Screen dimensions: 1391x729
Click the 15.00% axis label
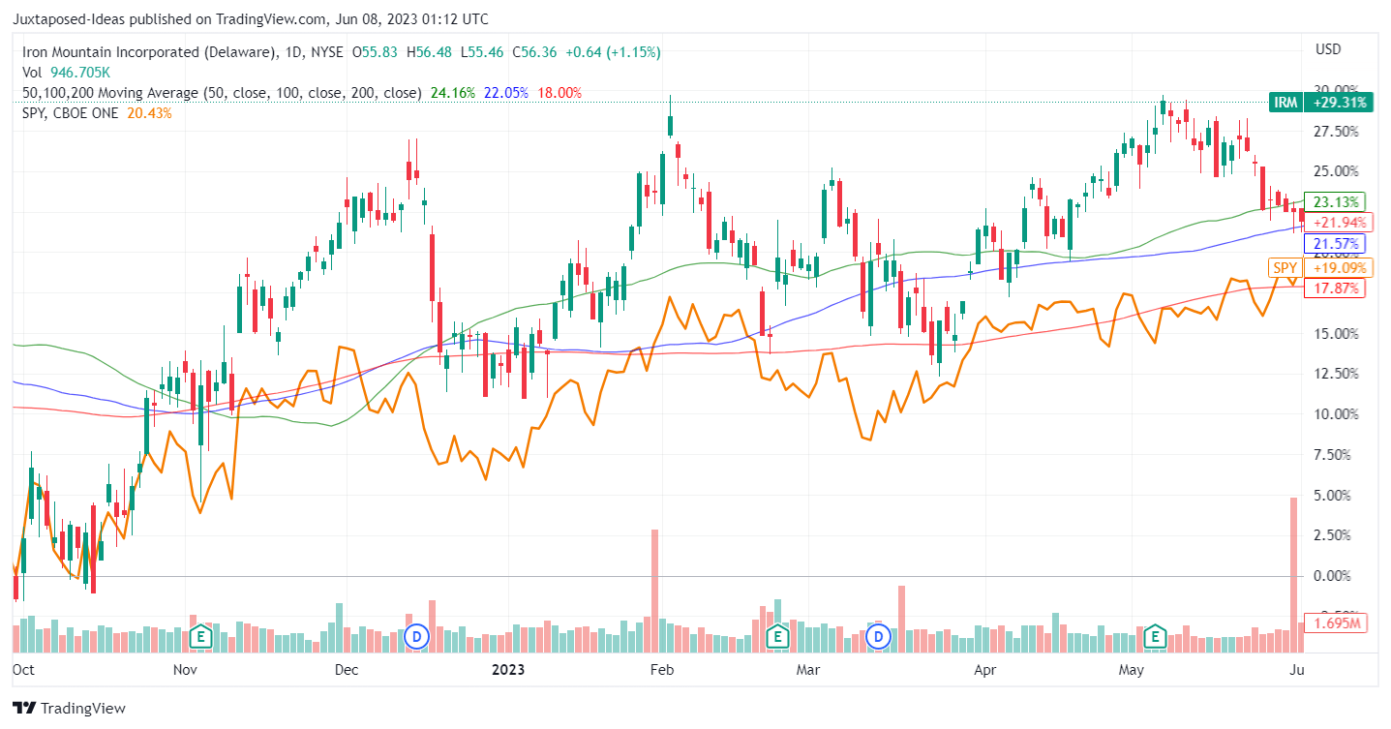point(1336,333)
